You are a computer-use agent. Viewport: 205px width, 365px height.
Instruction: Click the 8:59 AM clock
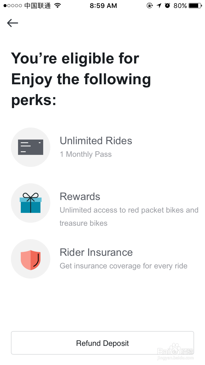coord(103,5)
